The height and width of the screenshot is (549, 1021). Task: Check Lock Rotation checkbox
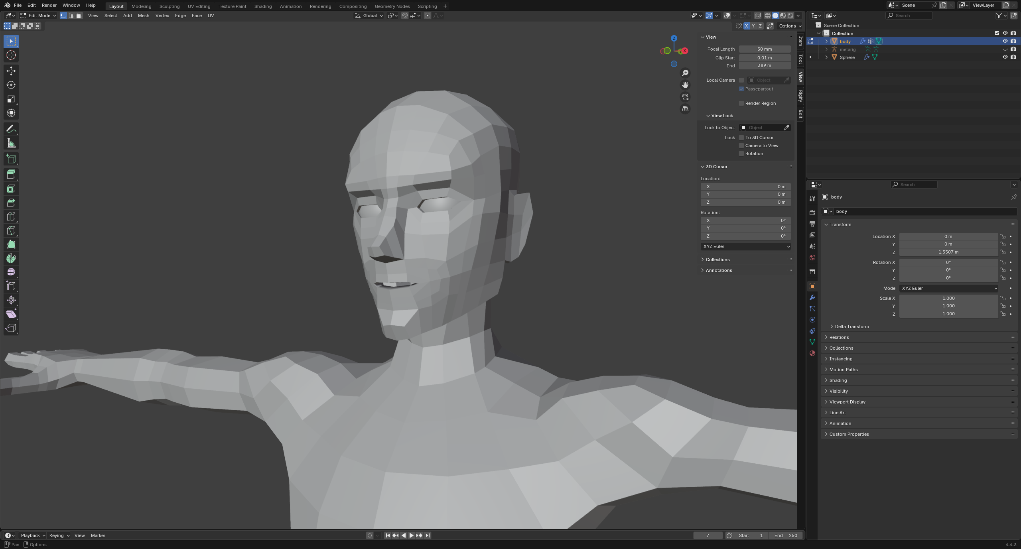click(x=741, y=153)
